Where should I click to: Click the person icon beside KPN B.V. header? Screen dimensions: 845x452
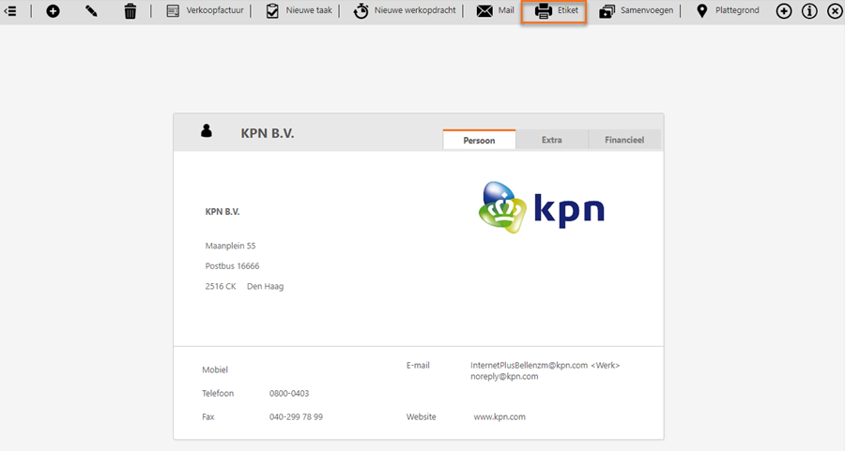(x=207, y=130)
